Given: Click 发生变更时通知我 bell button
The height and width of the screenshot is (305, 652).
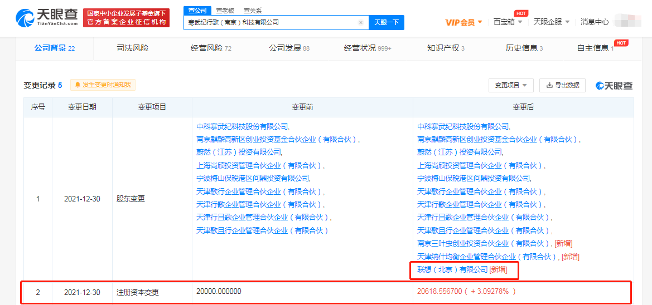Looking at the screenshot, I should tap(103, 85).
